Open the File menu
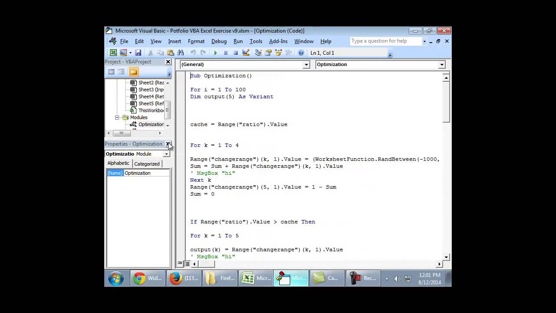The image size is (556, 313). (x=124, y=41)
